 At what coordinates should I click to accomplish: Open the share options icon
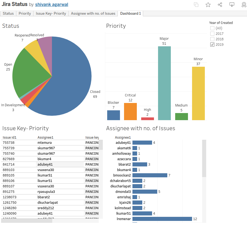(x=220, y=5)
